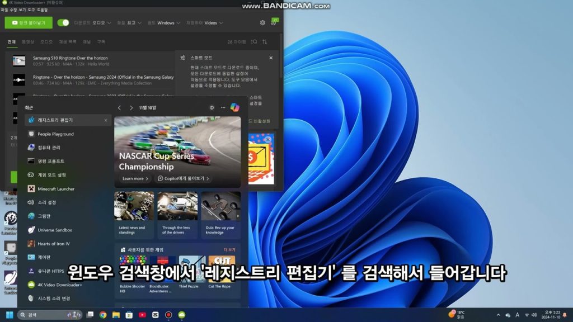Close the Smart Mode info panel
The image size is (573, 322).
tap(271, 58)
